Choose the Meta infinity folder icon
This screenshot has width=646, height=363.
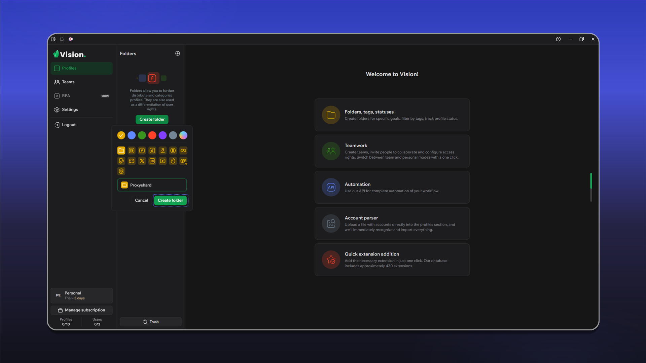coord(183,151)
